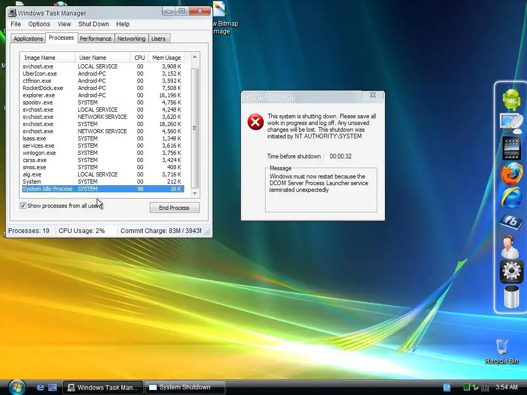This screenshot has width=527, height=395.
Task: Click the Task Manager title bar icon
Action: tap(12, 13)
